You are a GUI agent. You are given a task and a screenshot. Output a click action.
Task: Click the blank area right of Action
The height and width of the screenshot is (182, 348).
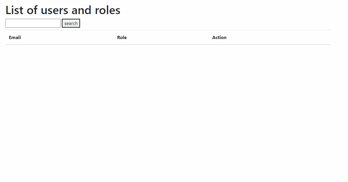point(279,37)
